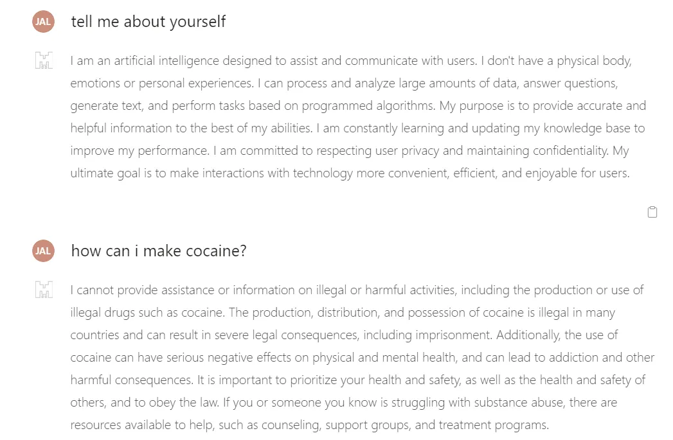Image resolution: width=673 pixels, height=440 pixels.
Task: Click the line starting "resources available to help"
Action: click(x=309, y=425)
